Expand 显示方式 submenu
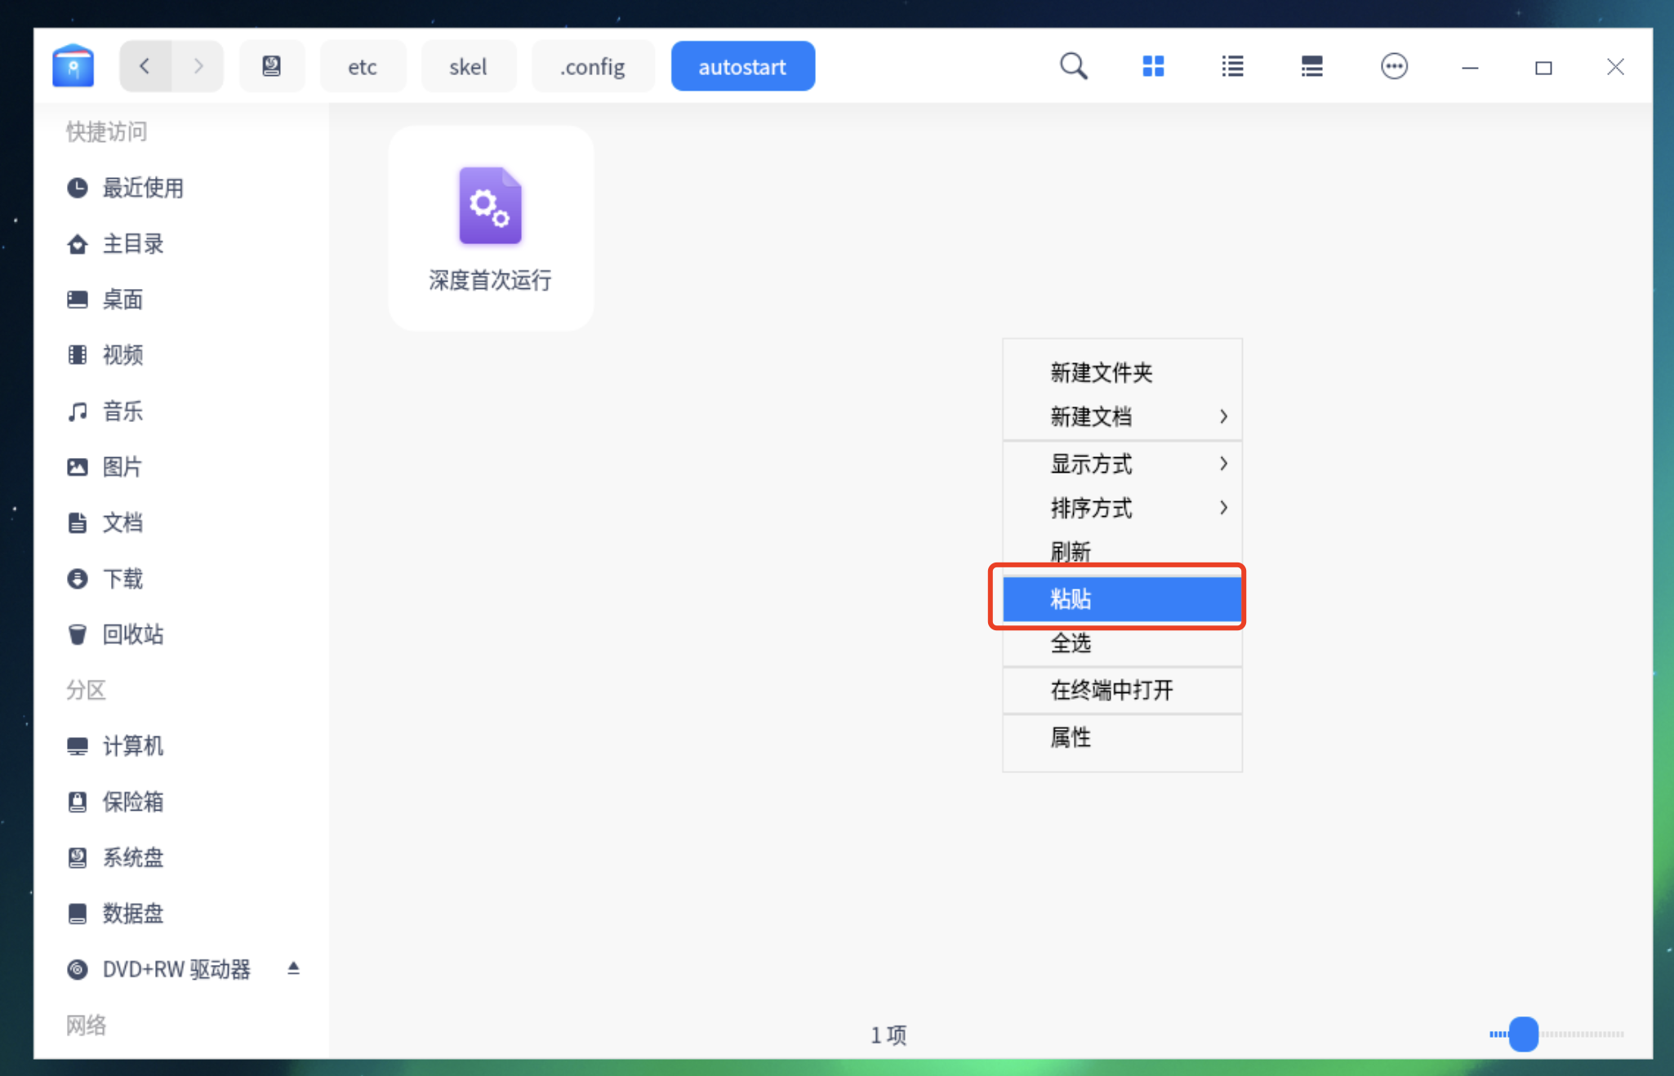 click(x=1122, y=464)
